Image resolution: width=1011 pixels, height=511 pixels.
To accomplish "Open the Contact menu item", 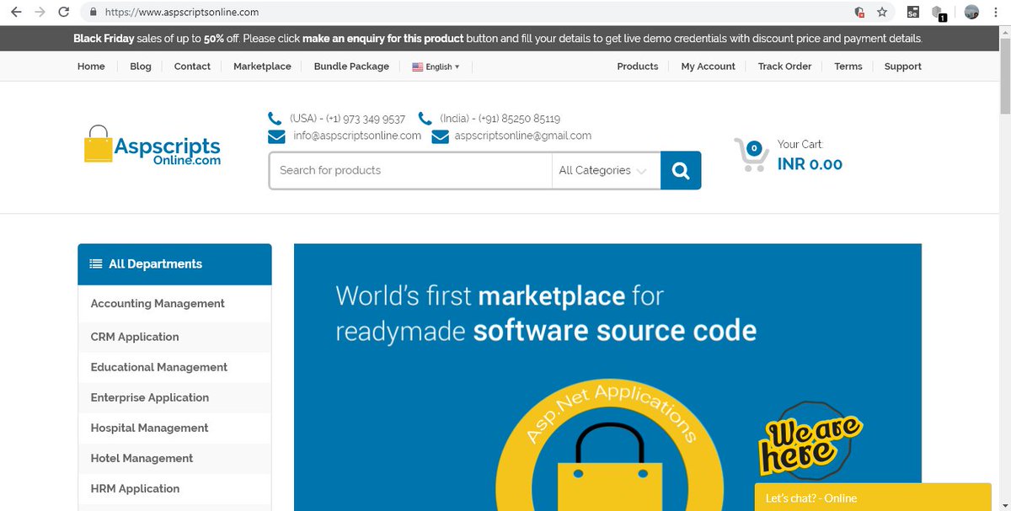I will pyautogui.click(x=192, y=67).
